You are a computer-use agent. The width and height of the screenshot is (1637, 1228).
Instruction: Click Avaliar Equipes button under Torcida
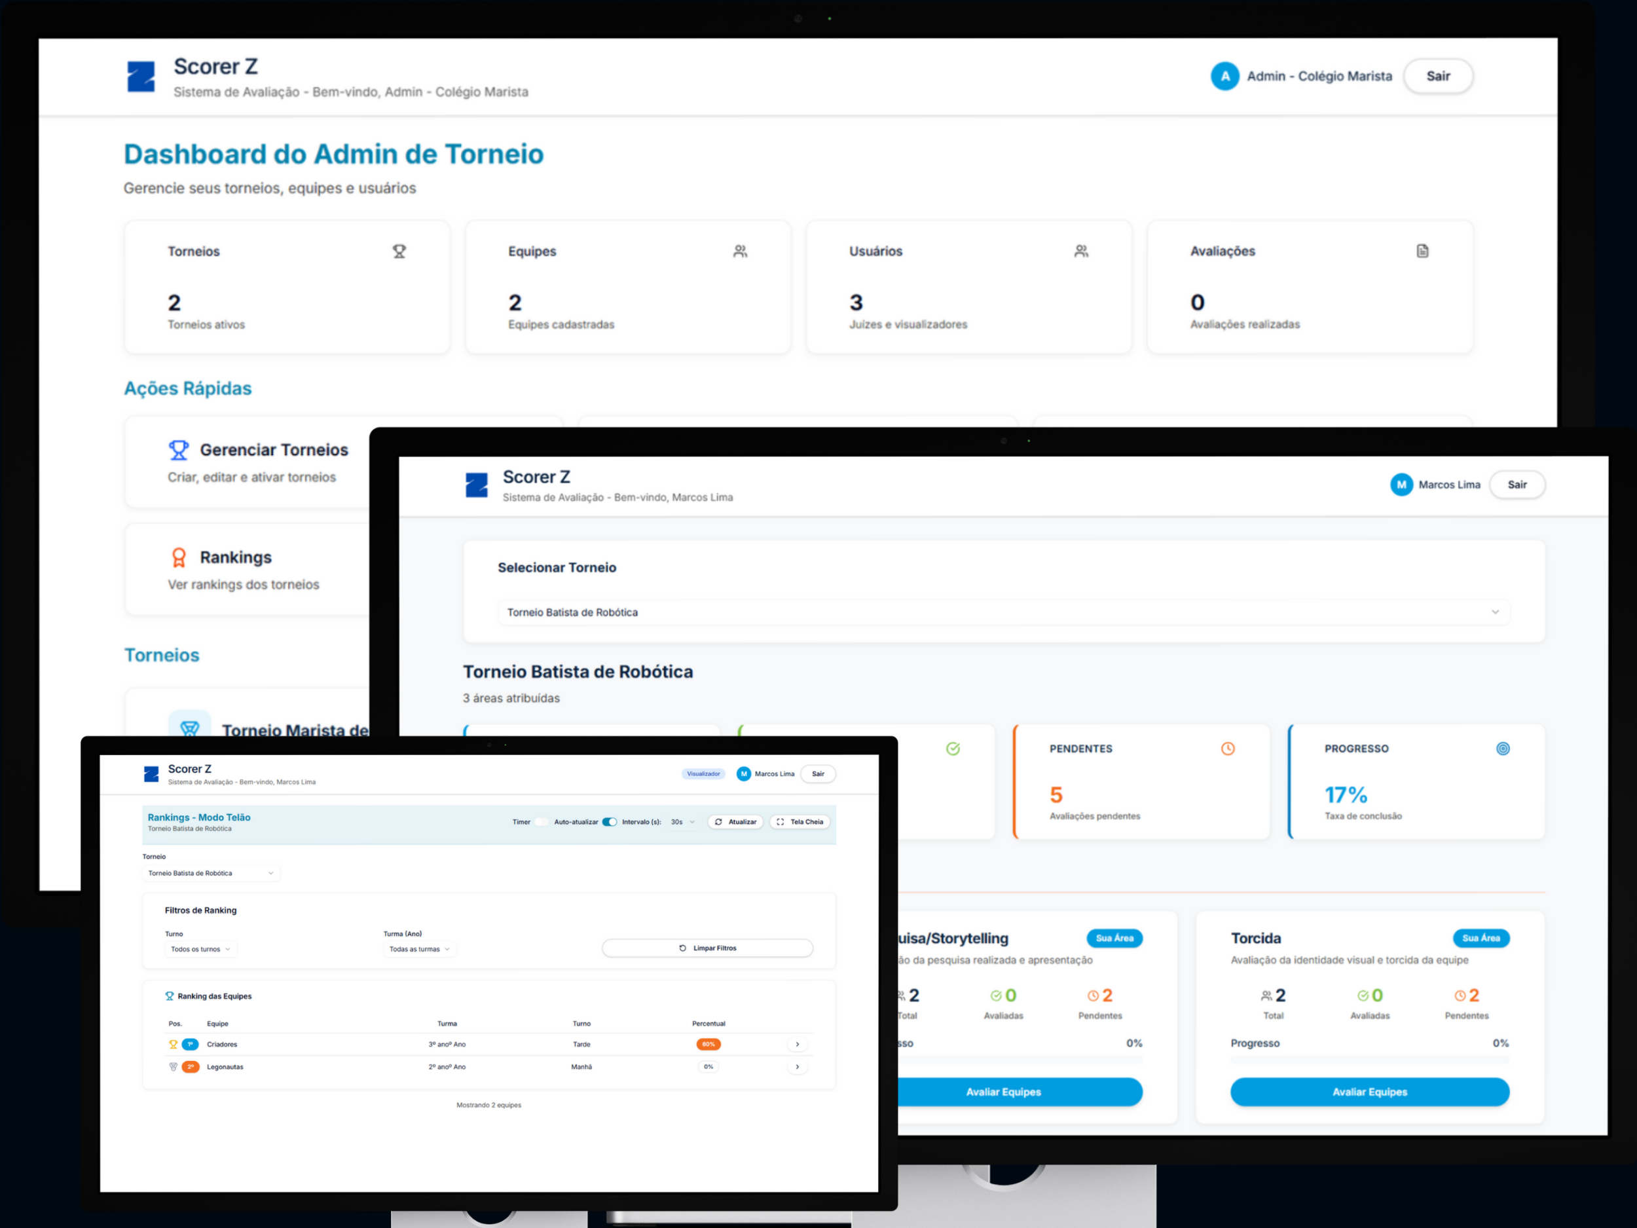point(1369,1092)
